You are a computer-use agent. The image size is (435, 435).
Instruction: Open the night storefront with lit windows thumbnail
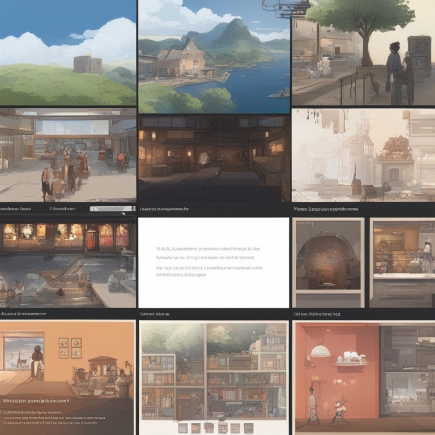tap(68, 262)
